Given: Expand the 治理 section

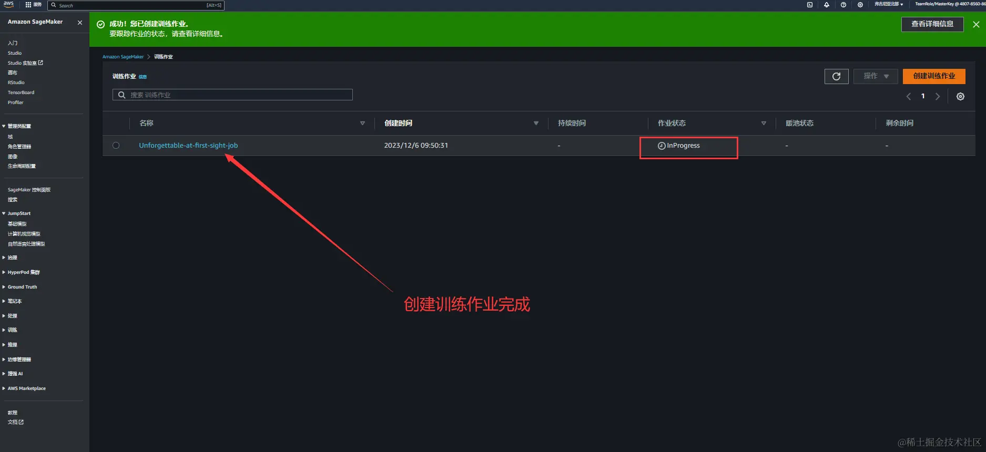Looking at the screenshot, I should [4, 258].
